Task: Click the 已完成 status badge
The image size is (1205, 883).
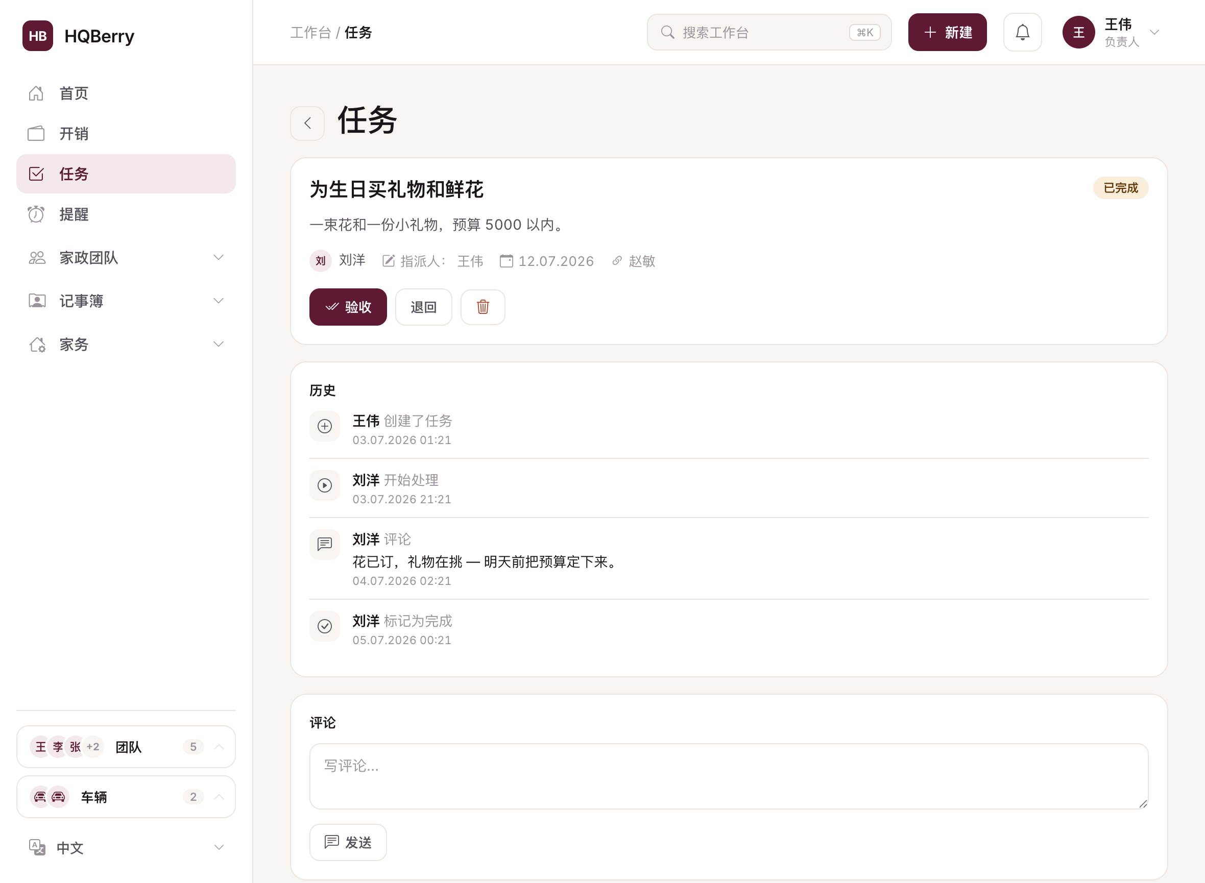Action: click(1121, 188)
